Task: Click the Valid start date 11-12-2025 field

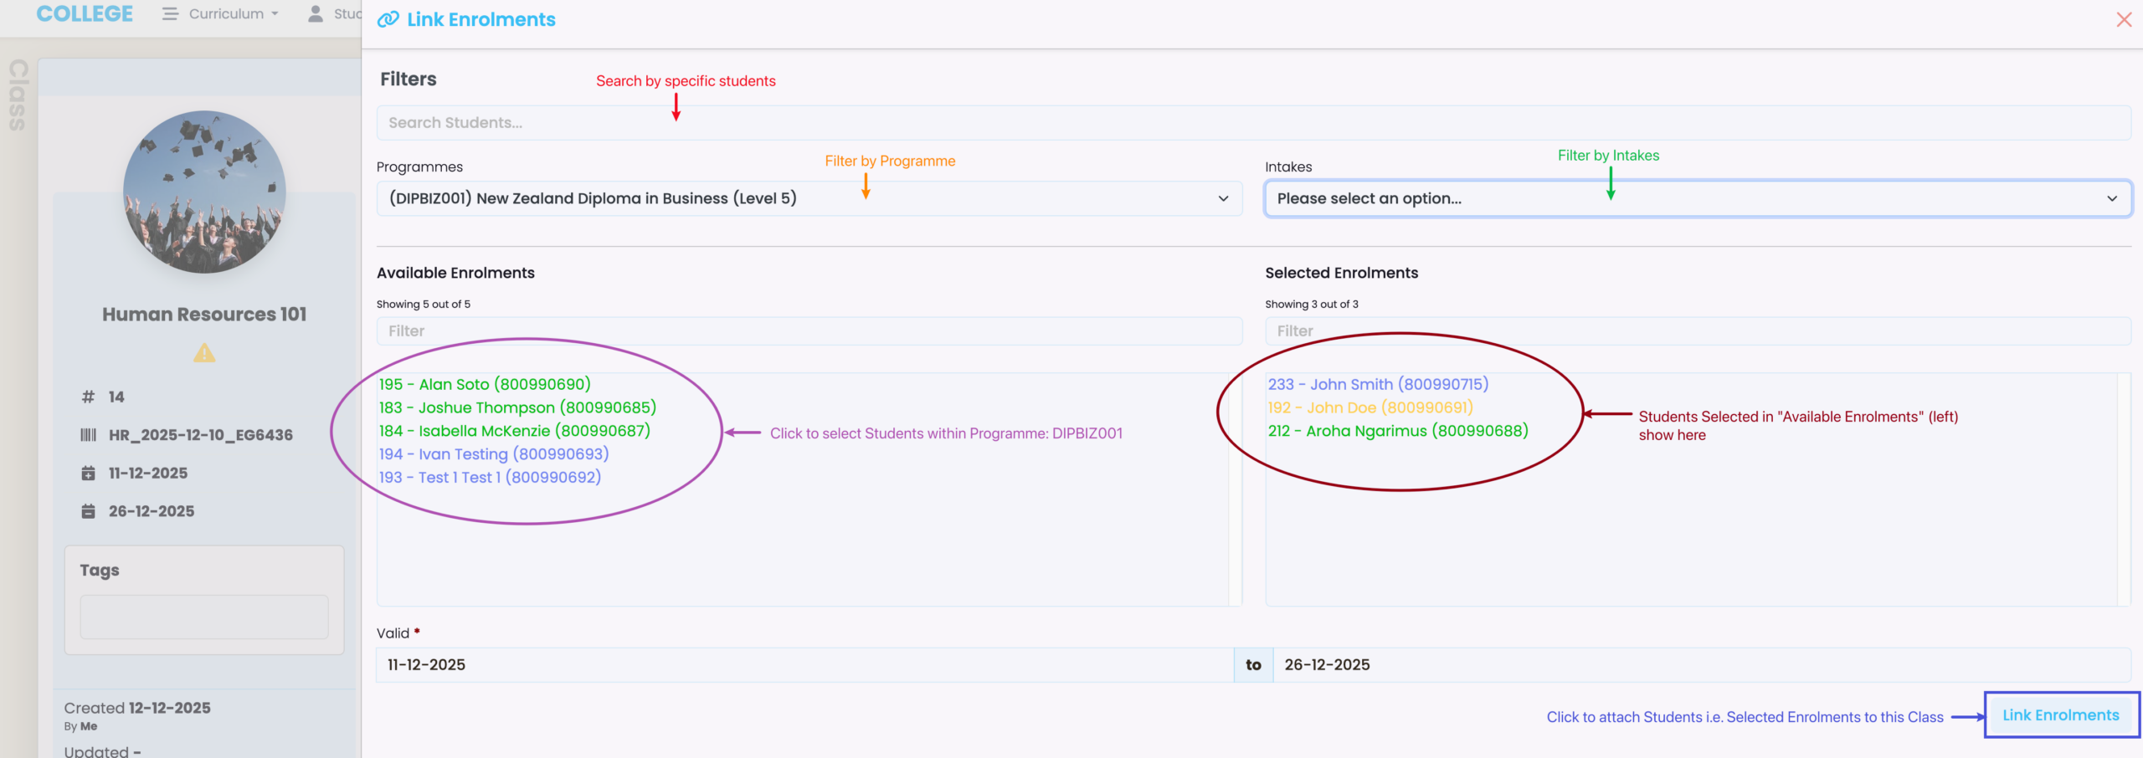Action: pyautogui.click(x=804, y=664)
